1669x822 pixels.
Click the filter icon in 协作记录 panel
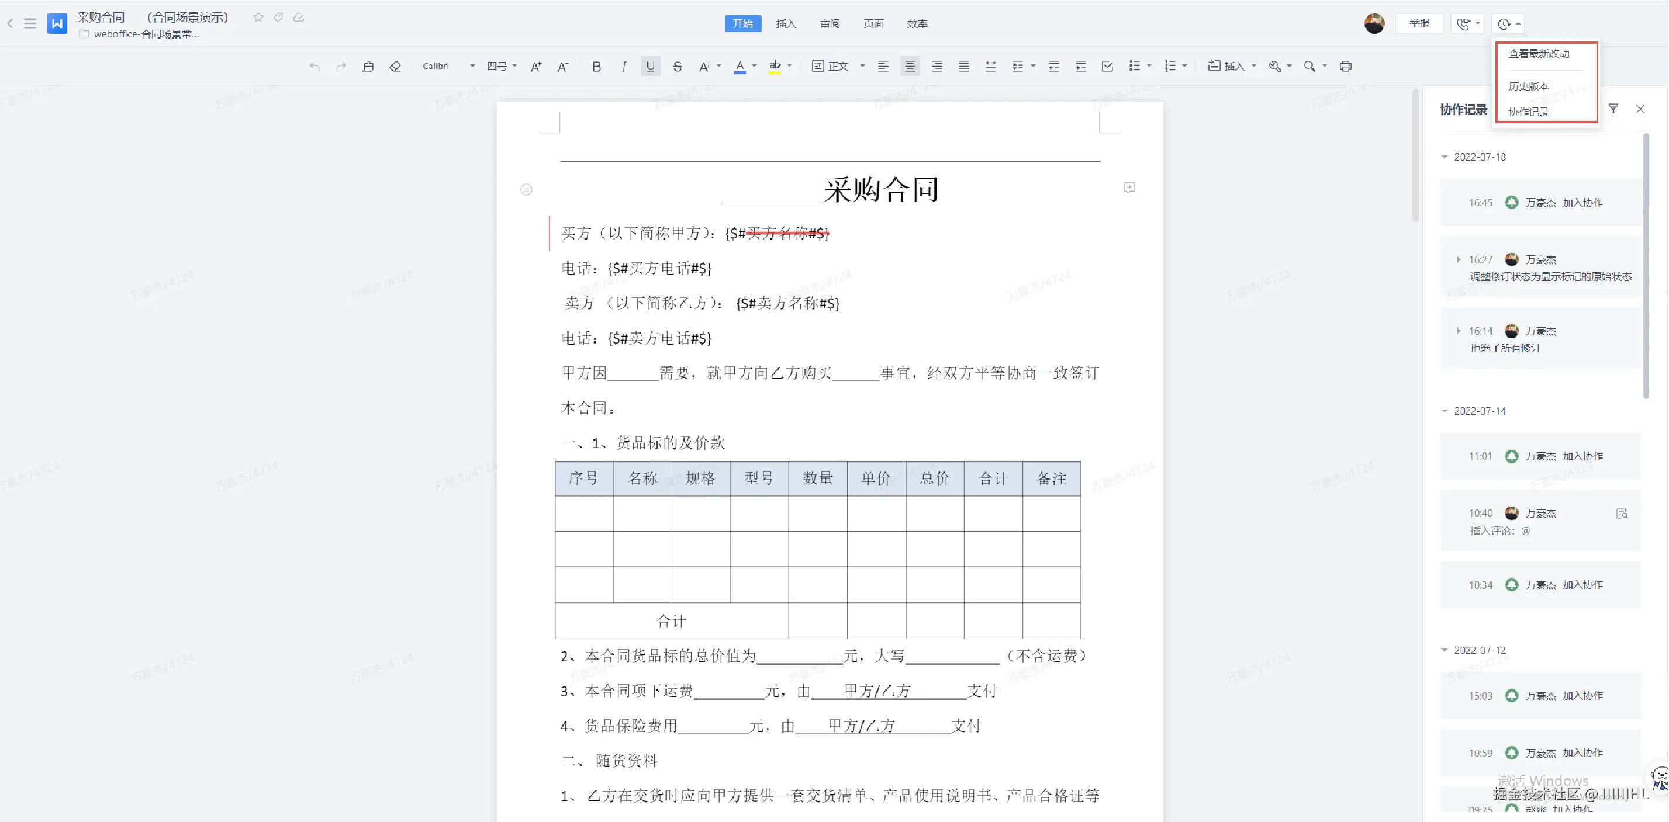click(x=1613, y=109)
